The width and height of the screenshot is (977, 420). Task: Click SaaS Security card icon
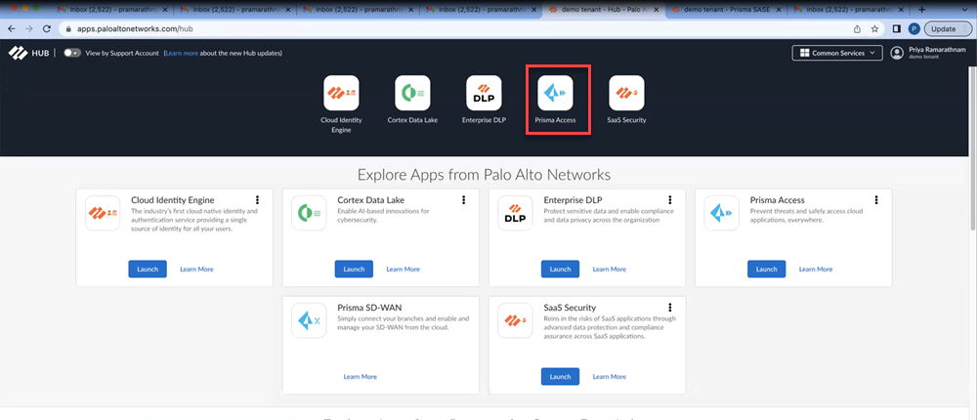(x=515, y=320)
